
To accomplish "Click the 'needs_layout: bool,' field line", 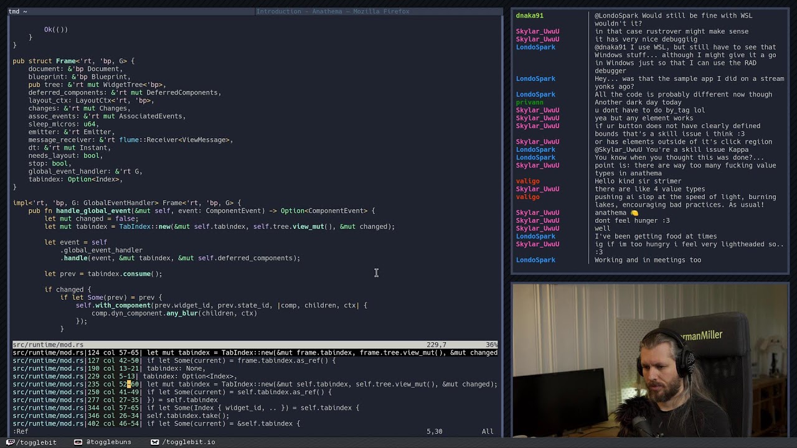I will [x=65, y=156].
